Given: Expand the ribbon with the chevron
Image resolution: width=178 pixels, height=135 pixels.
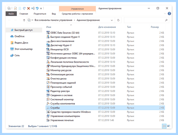Looking at the screenshot, I should click(x=165, y=14).
